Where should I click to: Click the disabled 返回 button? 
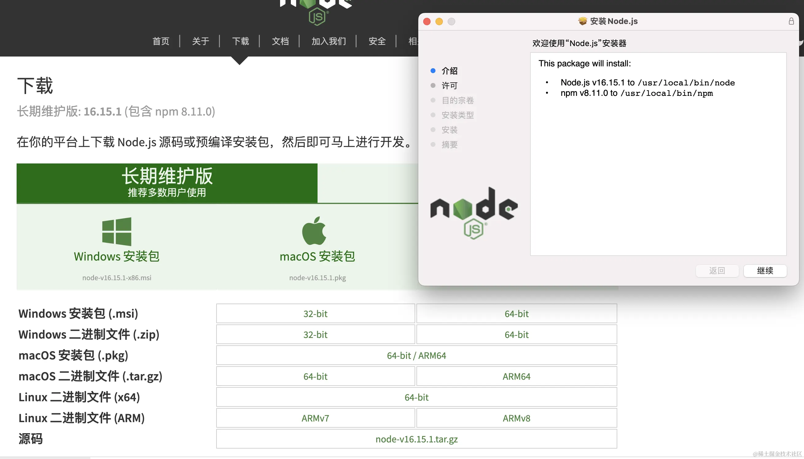[x=717, y=270]
